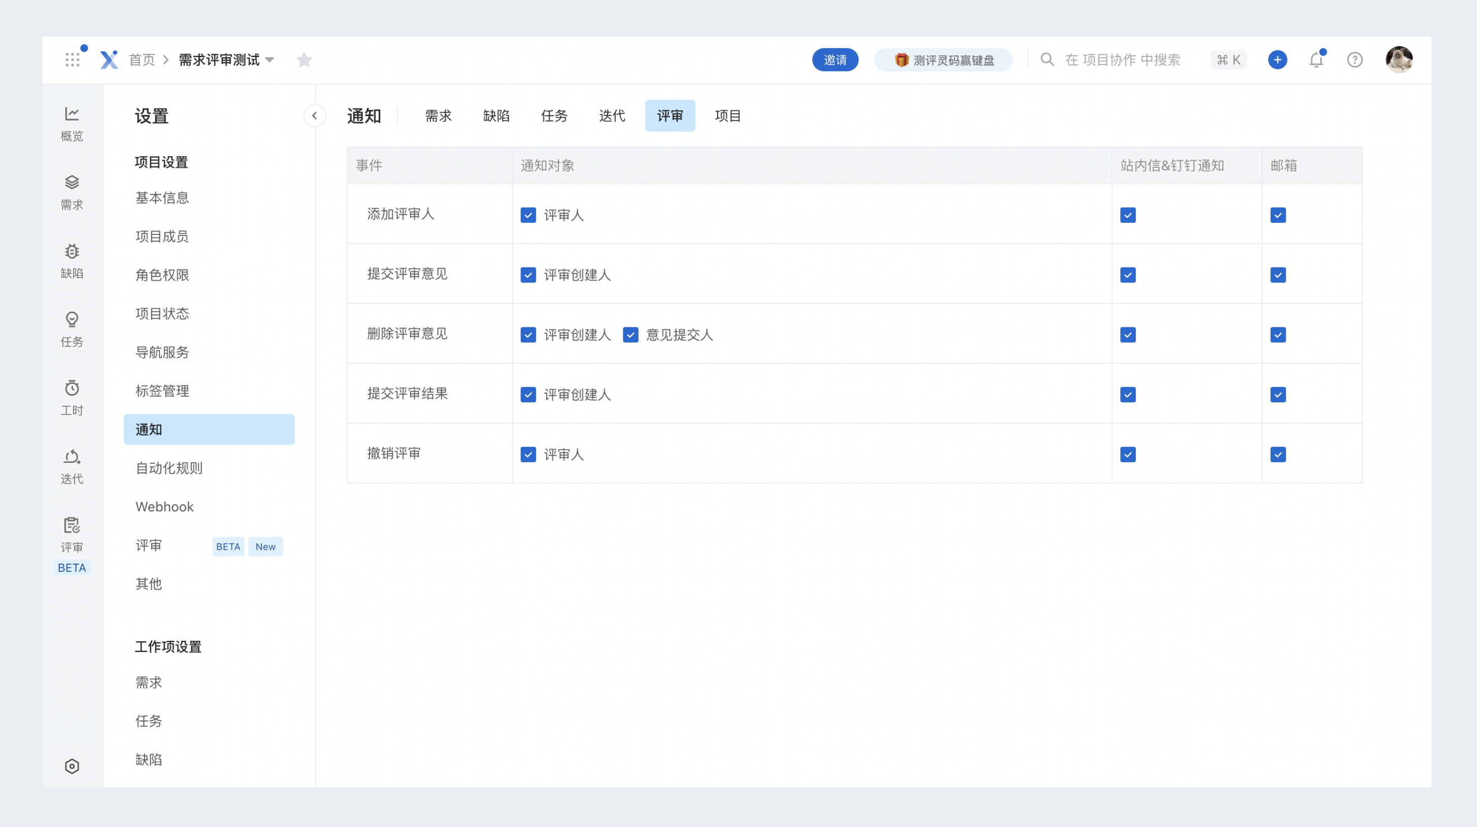Screen dimensions: 1477x827
Task: Toggle 站内信&钉钉通知 for 添加评审人
Action: (x=1128, y=215)
